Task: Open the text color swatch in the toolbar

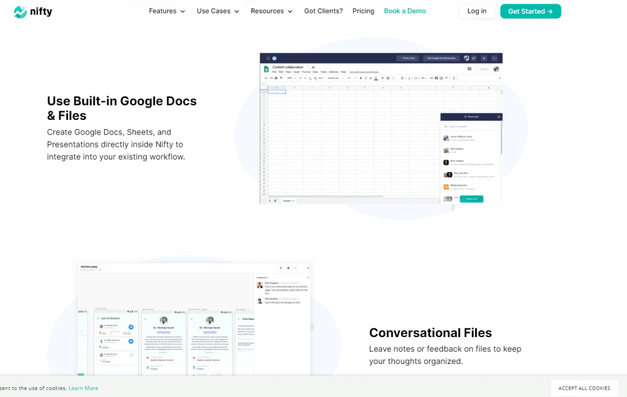Action: click(376, 78)
